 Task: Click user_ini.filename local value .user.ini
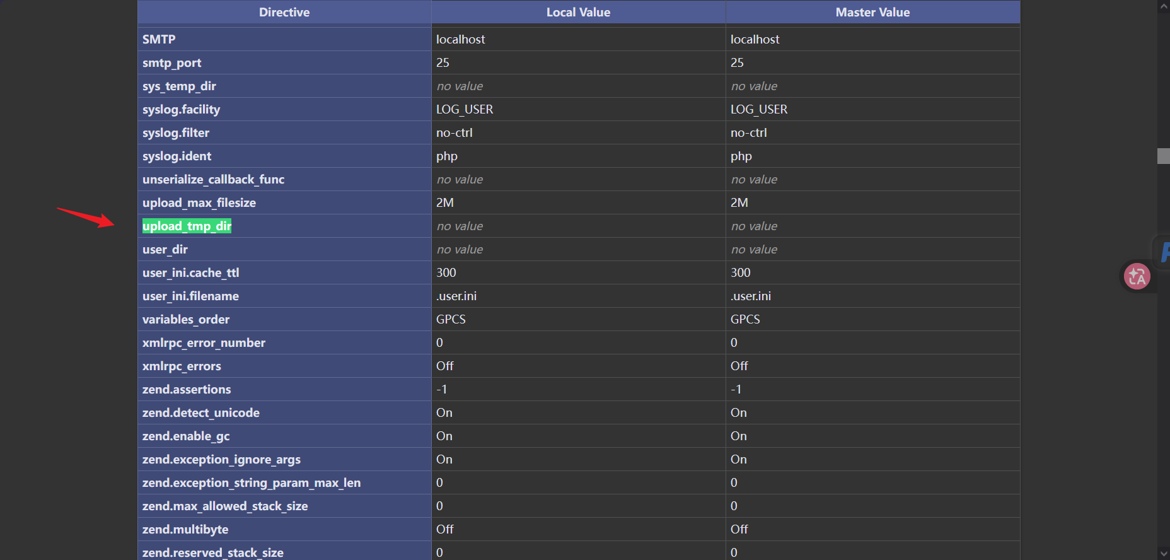pyautogui.click(x=456, y=296)
